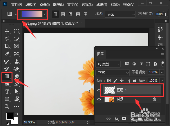Choose Diamond Gradient style
The image size is (170, 126).
[x=86, y=14]
